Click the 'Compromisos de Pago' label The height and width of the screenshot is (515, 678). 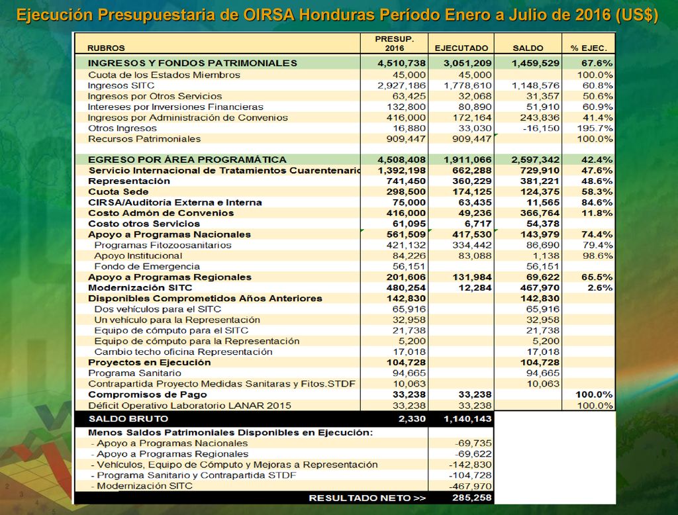(x=148, y=395)
